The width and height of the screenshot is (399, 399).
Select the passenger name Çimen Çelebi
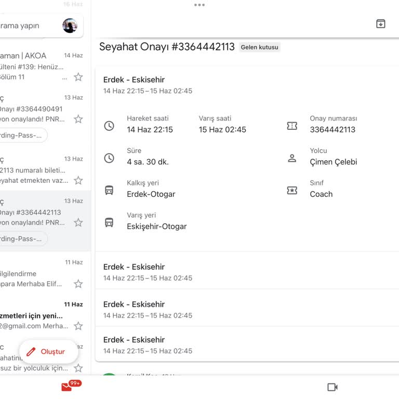334,162
